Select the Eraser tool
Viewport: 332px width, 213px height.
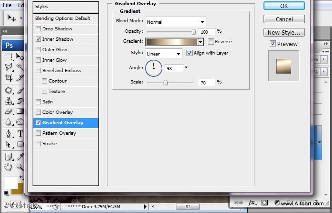pos(9,111)
